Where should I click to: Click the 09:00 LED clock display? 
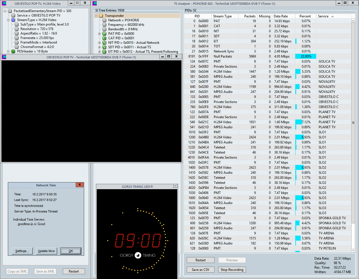click(x=138, y=241)
